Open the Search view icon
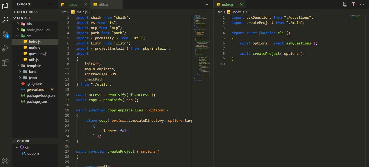369x167 pixels. (5, 20)
